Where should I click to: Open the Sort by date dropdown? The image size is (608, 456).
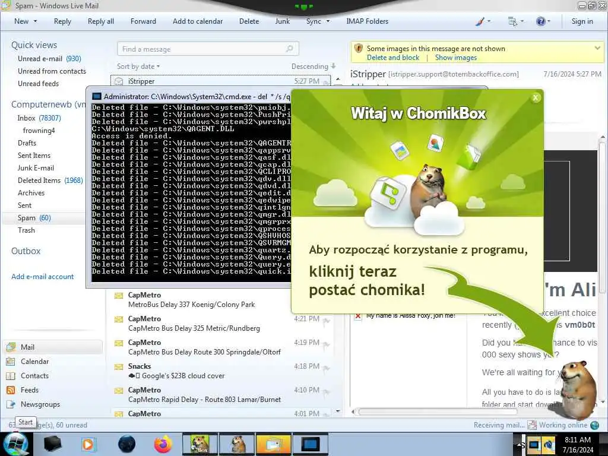point(138,66)
